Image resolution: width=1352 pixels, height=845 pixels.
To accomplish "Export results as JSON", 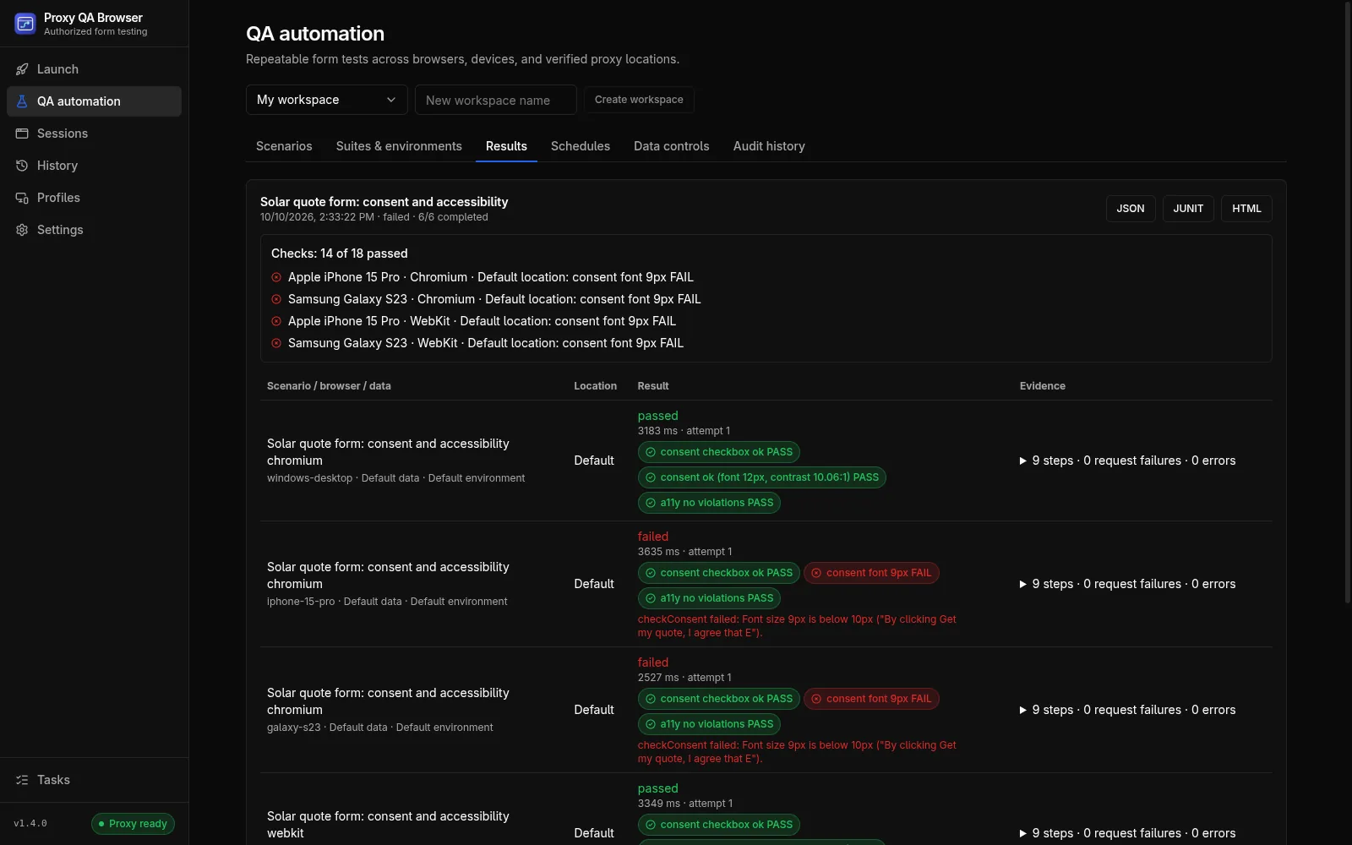I will click(x=1131, y=209).
